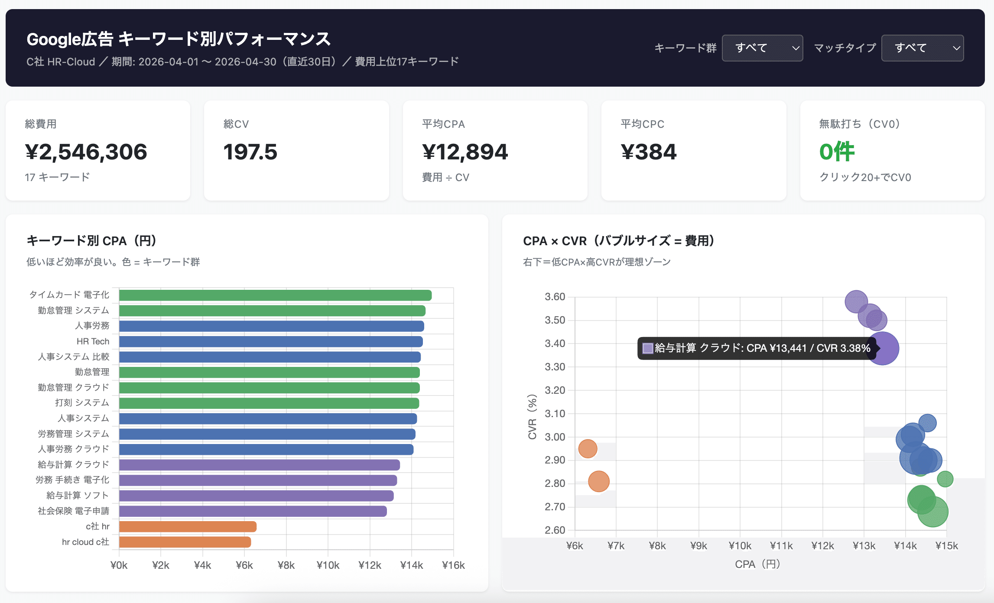Click the 平均CPC value ¥384
Image resolution: width=994 pixels, height=603 pixels.
[x=649, y=152]
